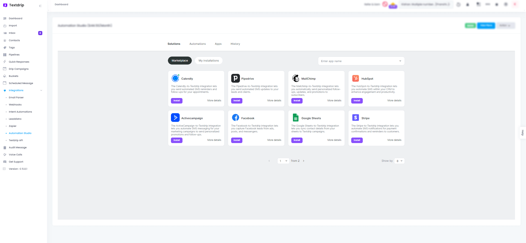Open Intent Automations under Integrations
The width and height of the screenshot is (526, 243).
pyautogui.click(x=20, y=112)
